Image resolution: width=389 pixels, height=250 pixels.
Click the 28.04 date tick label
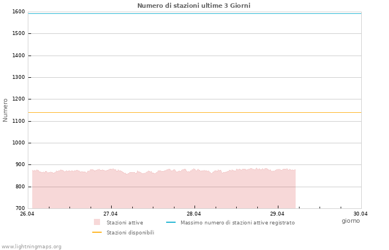(194, 214)
